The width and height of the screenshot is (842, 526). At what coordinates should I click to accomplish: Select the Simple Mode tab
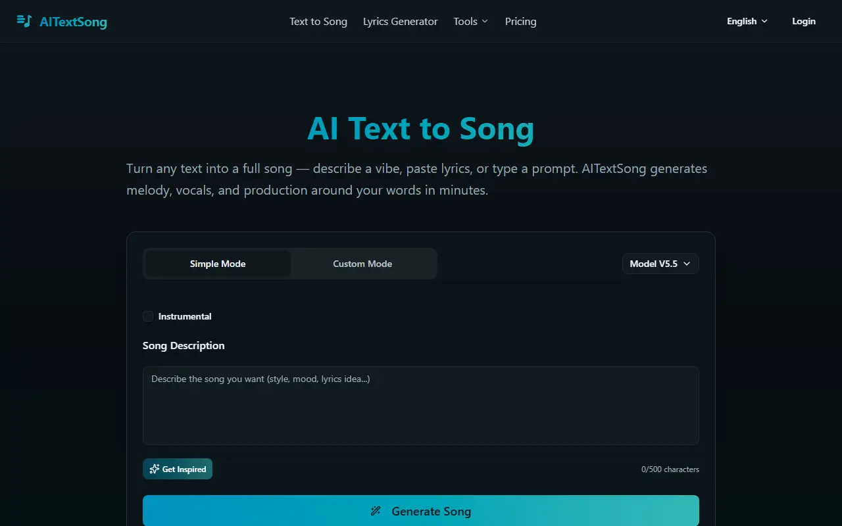point(218,264)
